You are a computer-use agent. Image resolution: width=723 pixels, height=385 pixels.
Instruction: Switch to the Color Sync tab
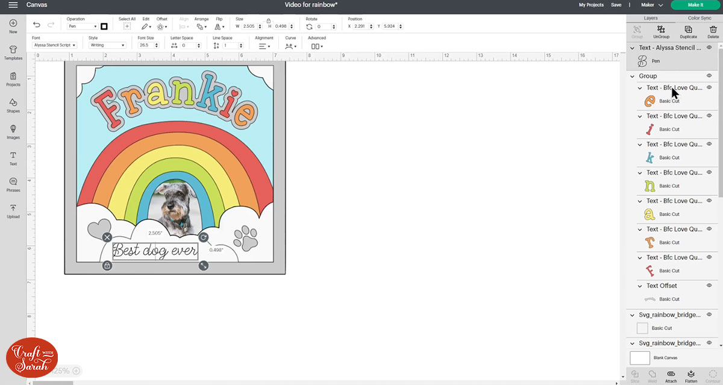698,17
